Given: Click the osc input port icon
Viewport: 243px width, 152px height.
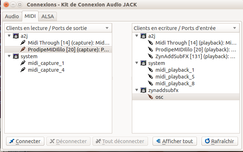Looking at the screenshot, I should pos(150,97).
